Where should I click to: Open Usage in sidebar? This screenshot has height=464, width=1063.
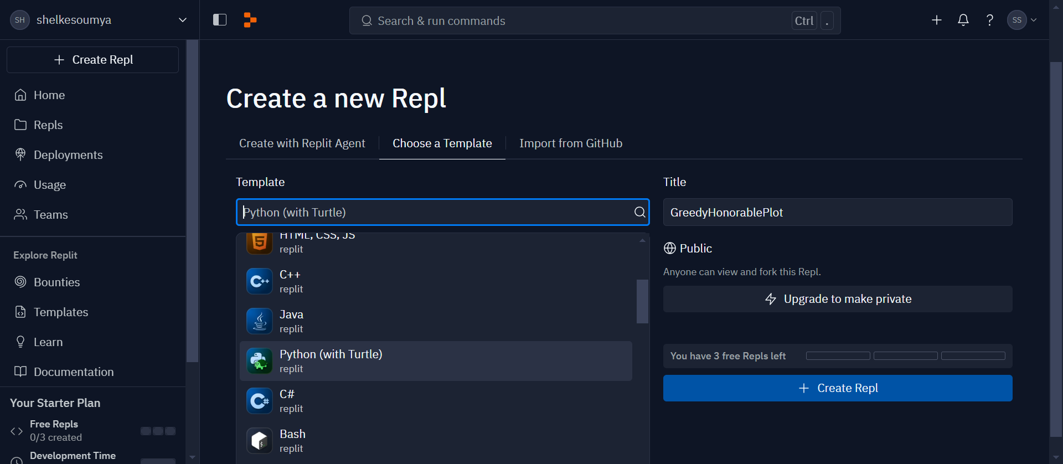pos(93,185)
